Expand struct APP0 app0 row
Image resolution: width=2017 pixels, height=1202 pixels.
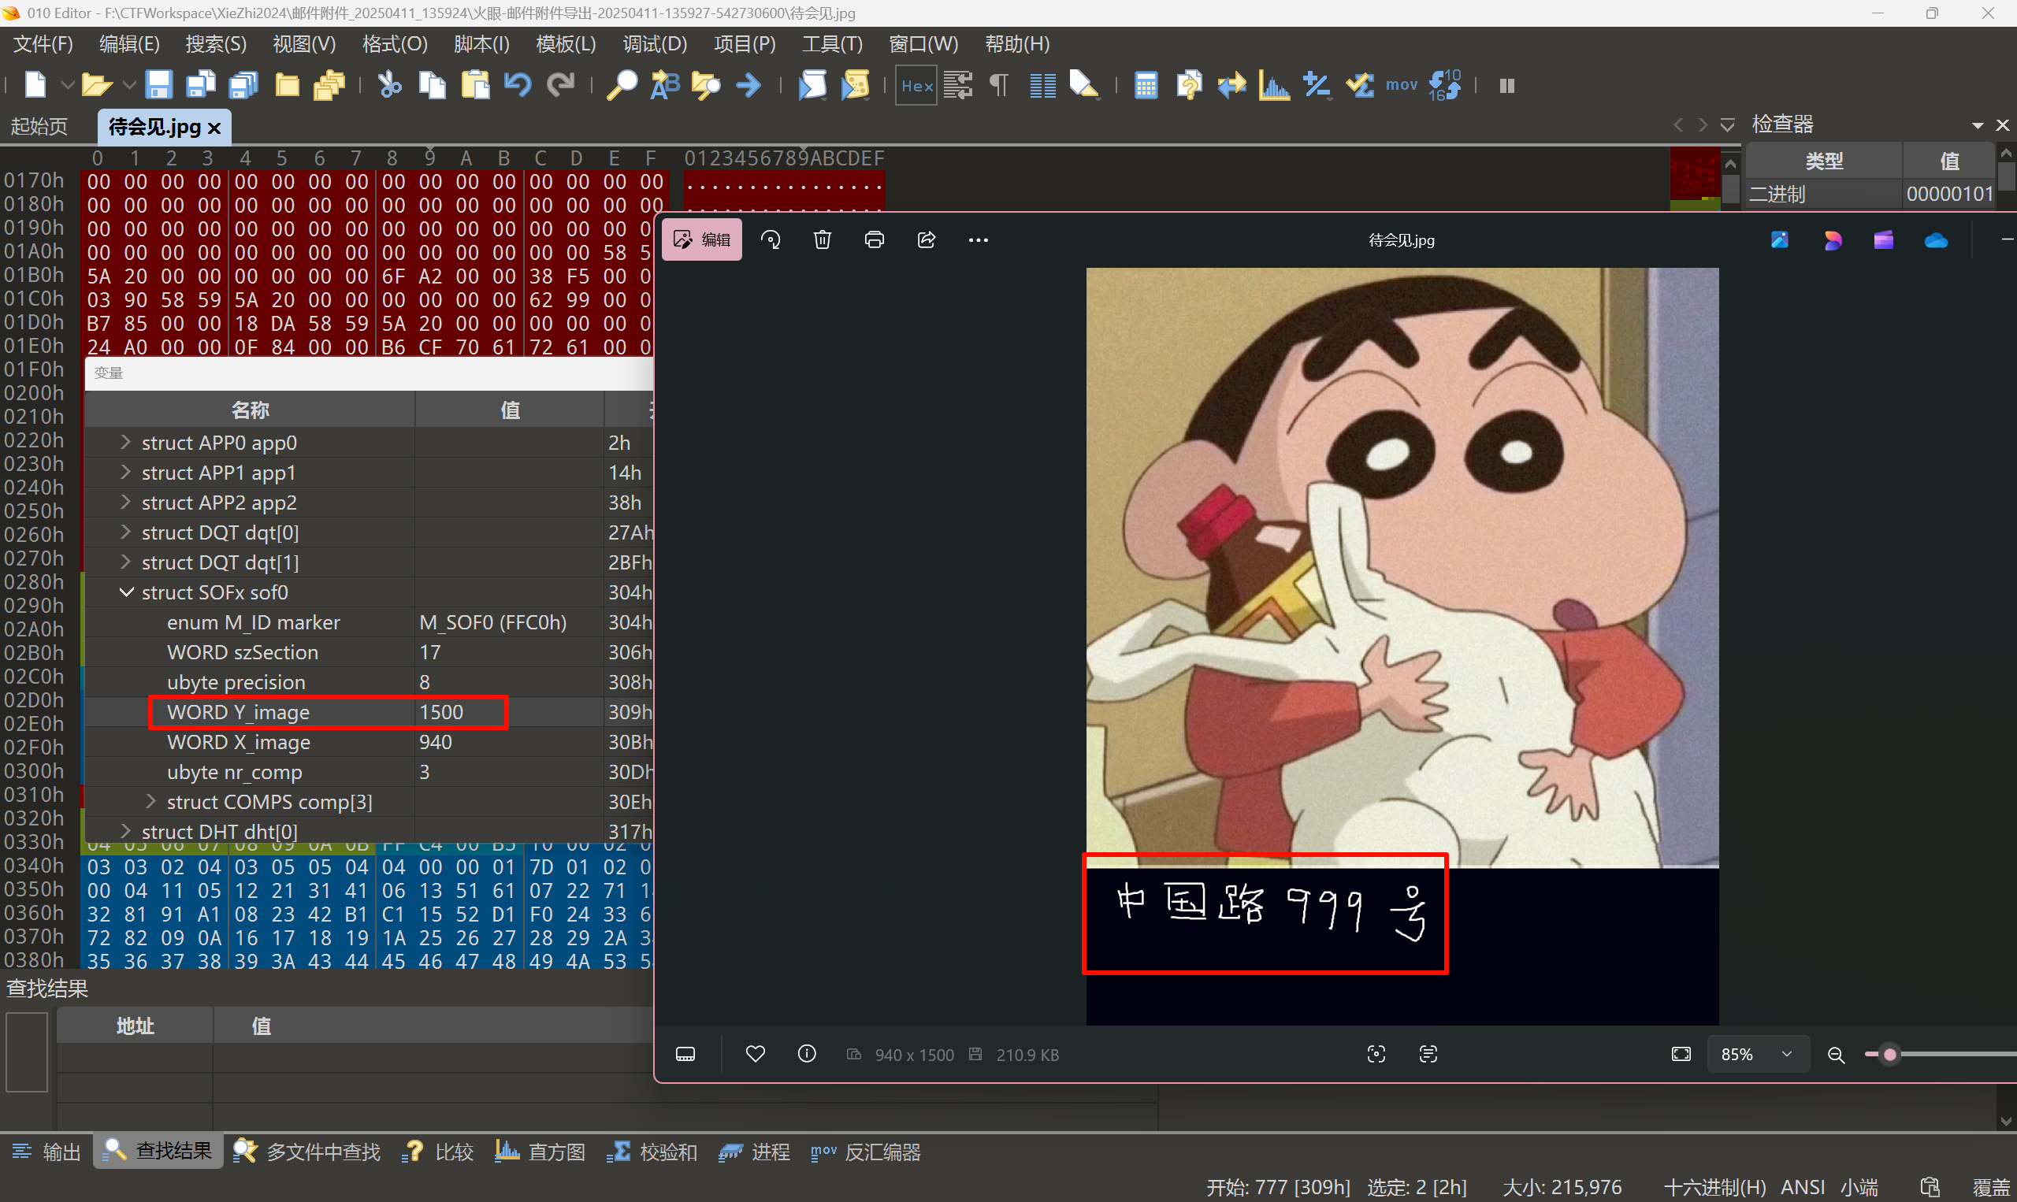pos(125,441)
